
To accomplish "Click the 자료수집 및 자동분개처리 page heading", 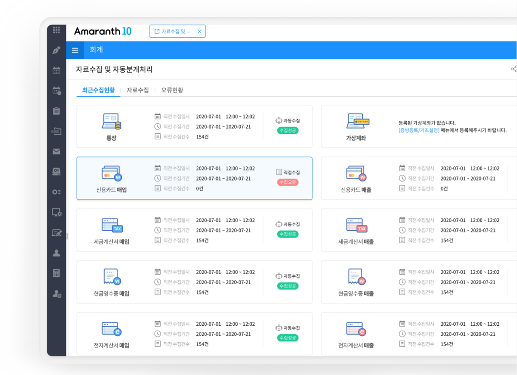I will tap(114, 69).
